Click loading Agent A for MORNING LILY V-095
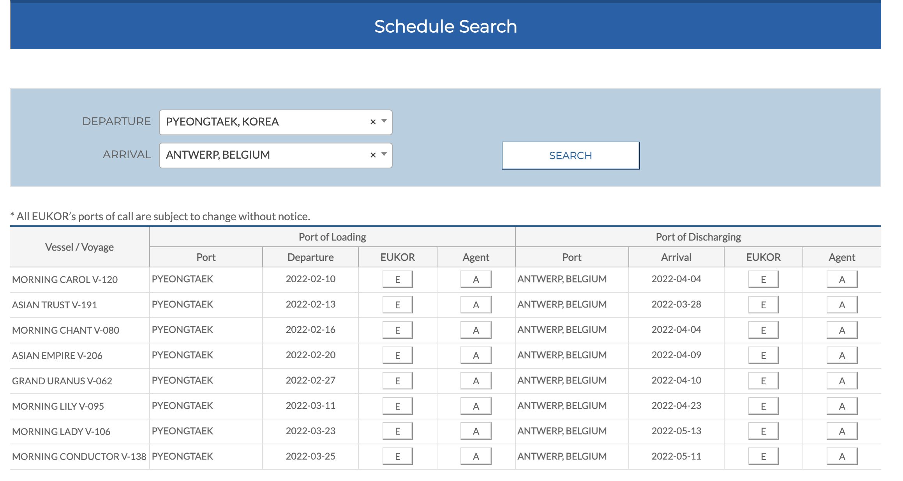 click(x=476, y=406)
